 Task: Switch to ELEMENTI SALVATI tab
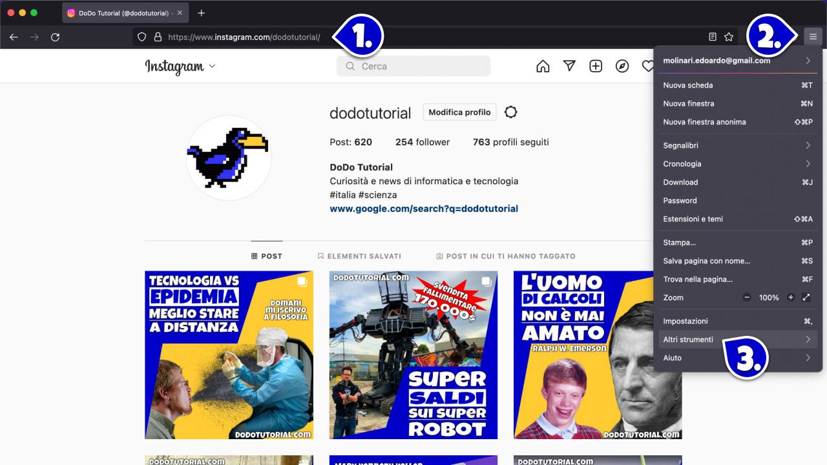359,256
